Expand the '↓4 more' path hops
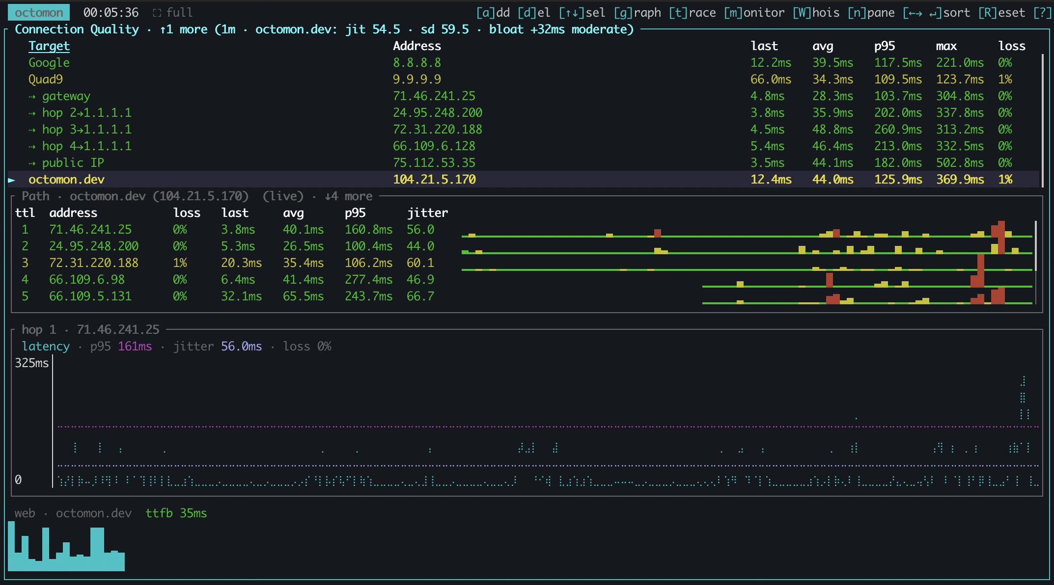 [349, 196]
